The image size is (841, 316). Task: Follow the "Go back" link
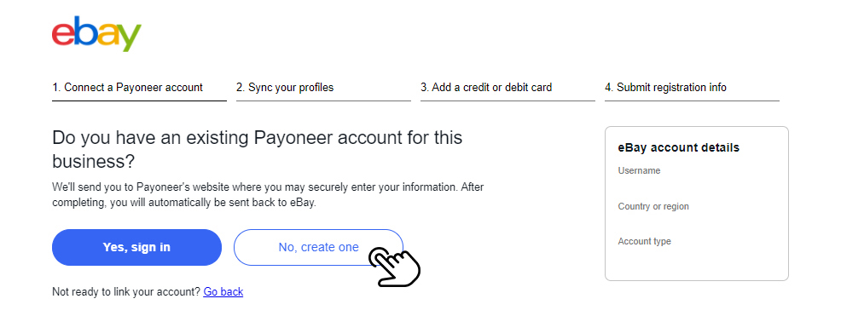point(223,292)
